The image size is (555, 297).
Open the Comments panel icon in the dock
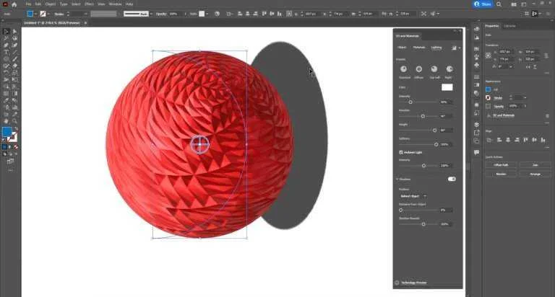point(476,152)
